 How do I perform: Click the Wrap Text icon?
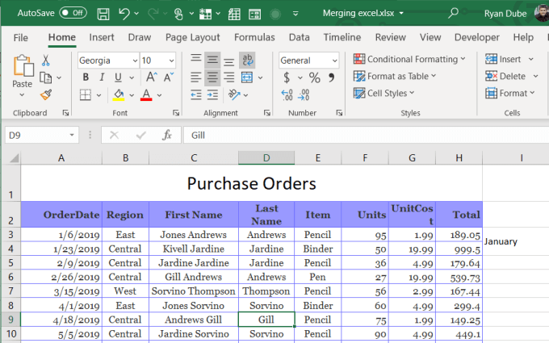pos(247,61)
